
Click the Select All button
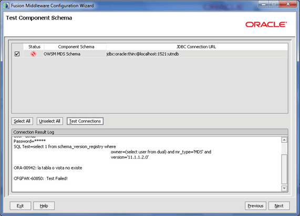point(22,121)
